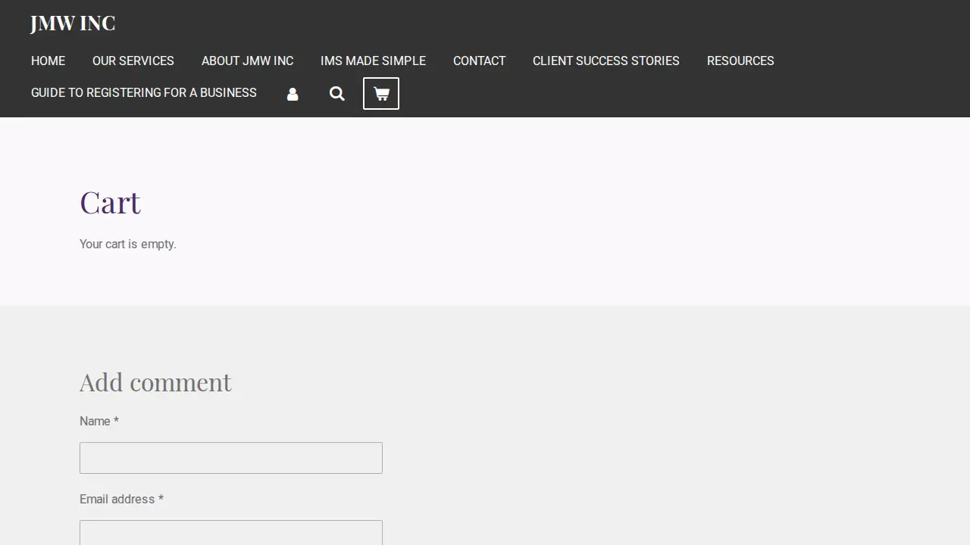Screen dimensions: 970x545
Task: Select the 'Email address *' label
Action: (x=121, y=499)
